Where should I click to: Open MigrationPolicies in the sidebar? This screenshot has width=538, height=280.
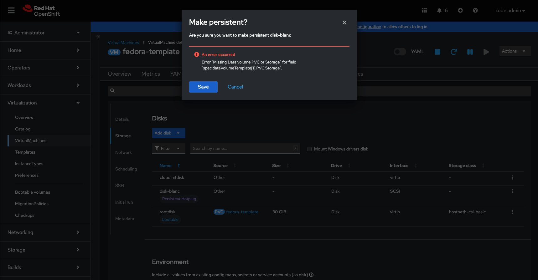point(32,204)
